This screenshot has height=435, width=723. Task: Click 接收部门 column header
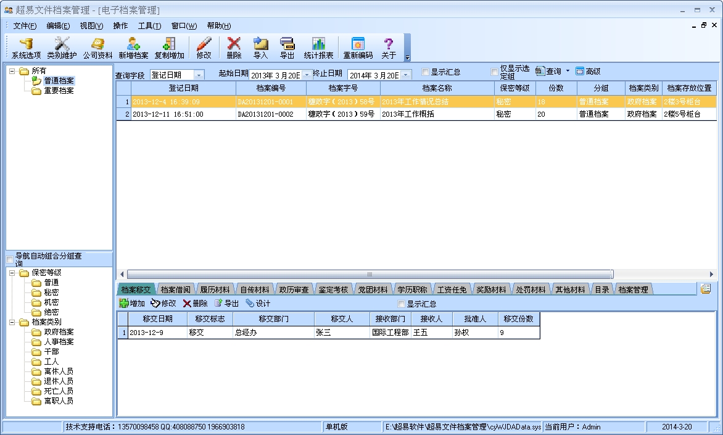tap(390, 319)
